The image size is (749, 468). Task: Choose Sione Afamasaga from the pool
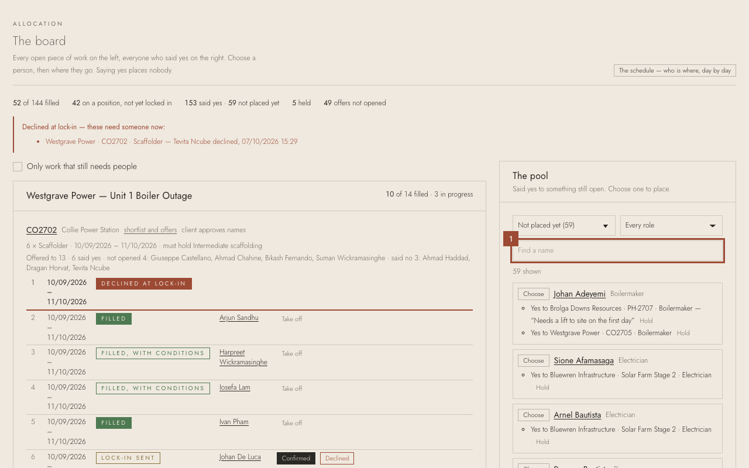click(533, 360)
